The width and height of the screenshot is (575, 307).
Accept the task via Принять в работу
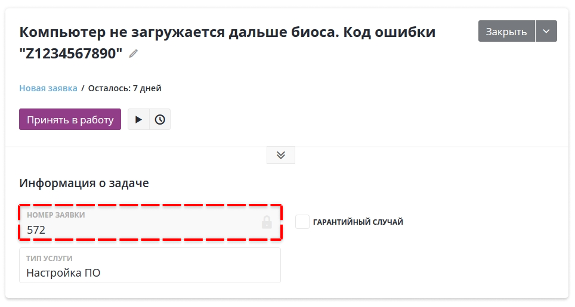point(70,119)
